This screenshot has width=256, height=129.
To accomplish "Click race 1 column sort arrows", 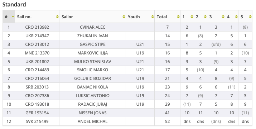I will (192, 17).
